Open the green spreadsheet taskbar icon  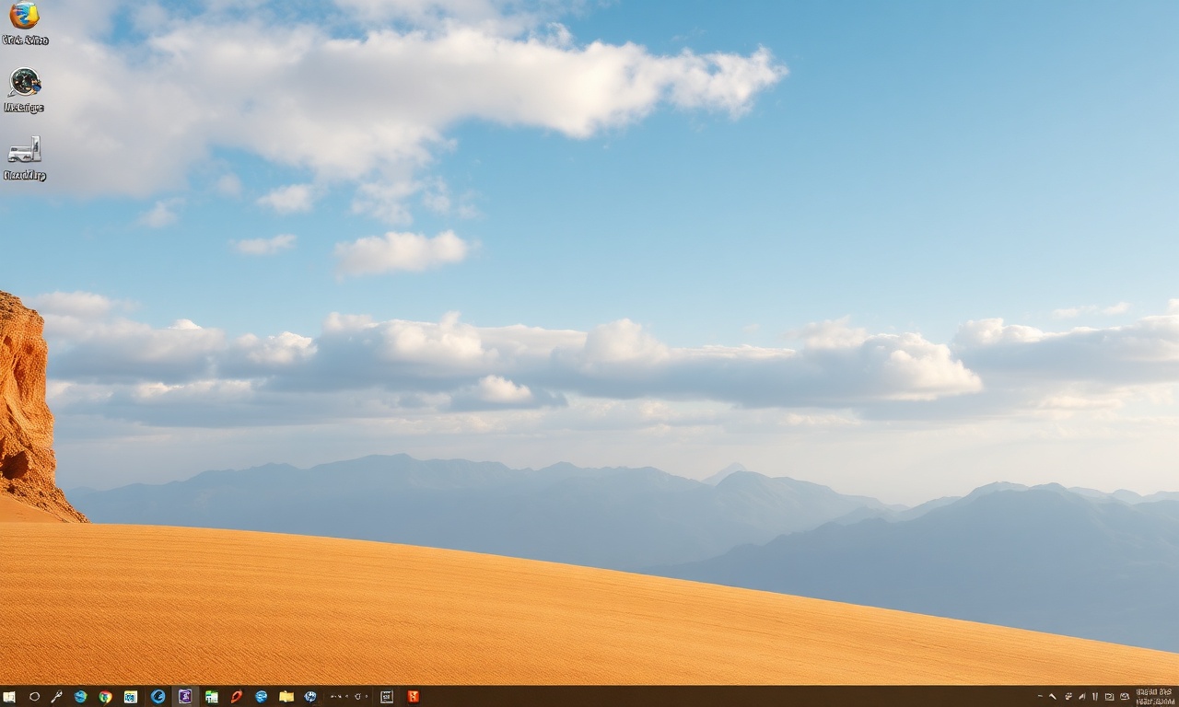pos(212,697)
